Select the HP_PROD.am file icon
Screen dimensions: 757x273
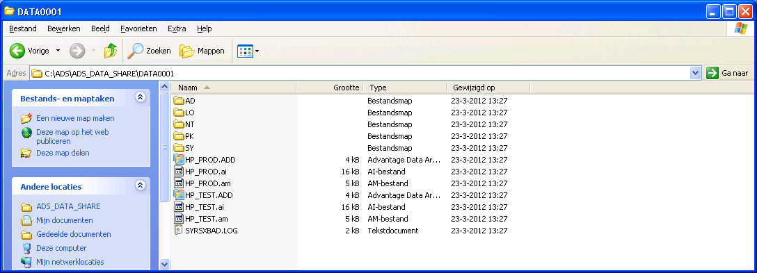(179, 183)
